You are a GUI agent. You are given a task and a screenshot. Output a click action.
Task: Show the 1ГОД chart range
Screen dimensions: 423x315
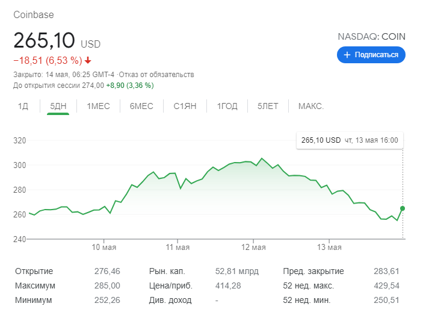pos(227,107)
